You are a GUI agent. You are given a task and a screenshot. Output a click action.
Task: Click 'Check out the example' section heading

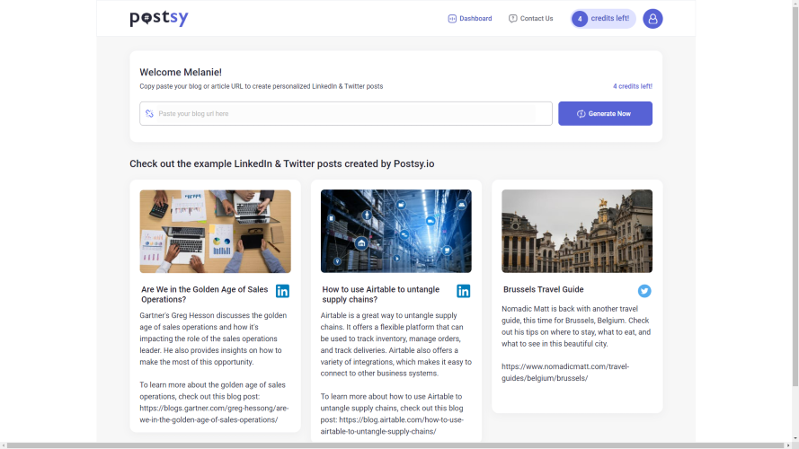pyautogui.click(x=282, y=164)
